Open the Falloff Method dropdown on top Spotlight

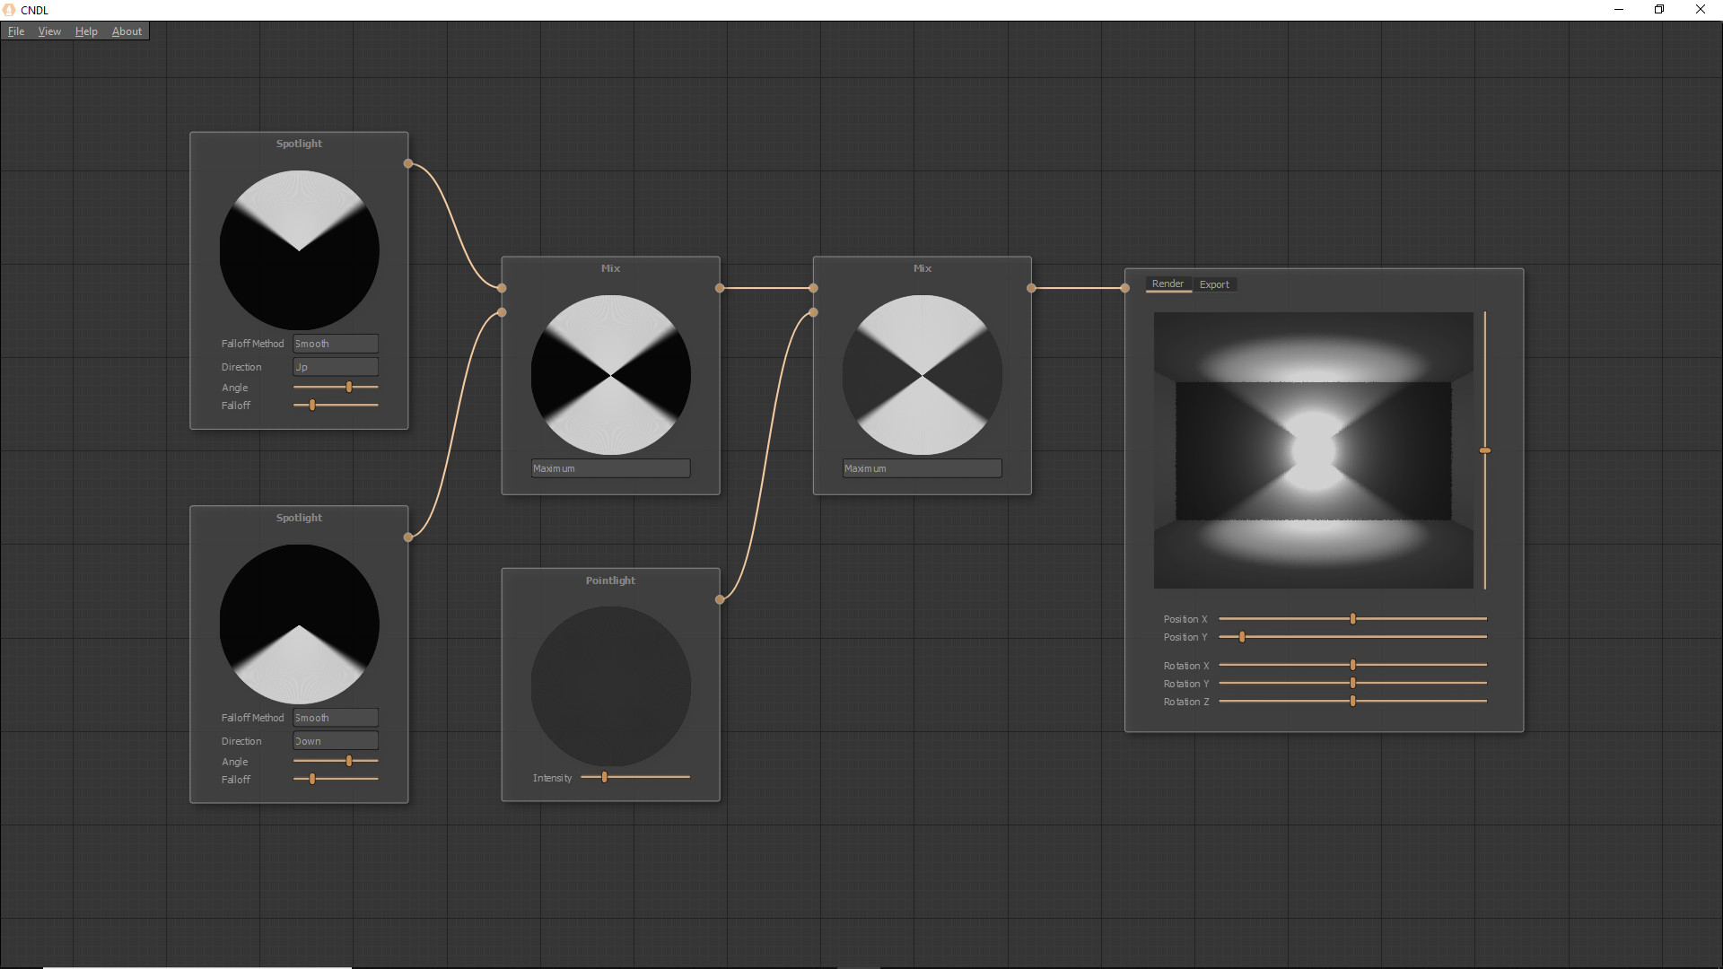[334, 344]
